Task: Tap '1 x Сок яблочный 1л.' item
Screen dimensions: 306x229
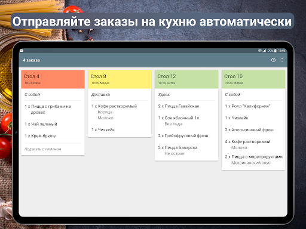Action: pos(179,118)
